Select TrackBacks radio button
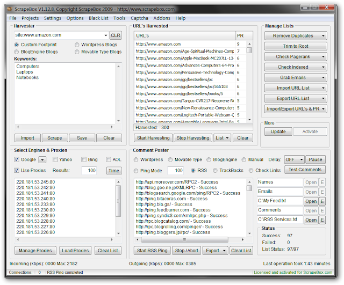This screenshot has height=285, width=344. tap(215, 171)
